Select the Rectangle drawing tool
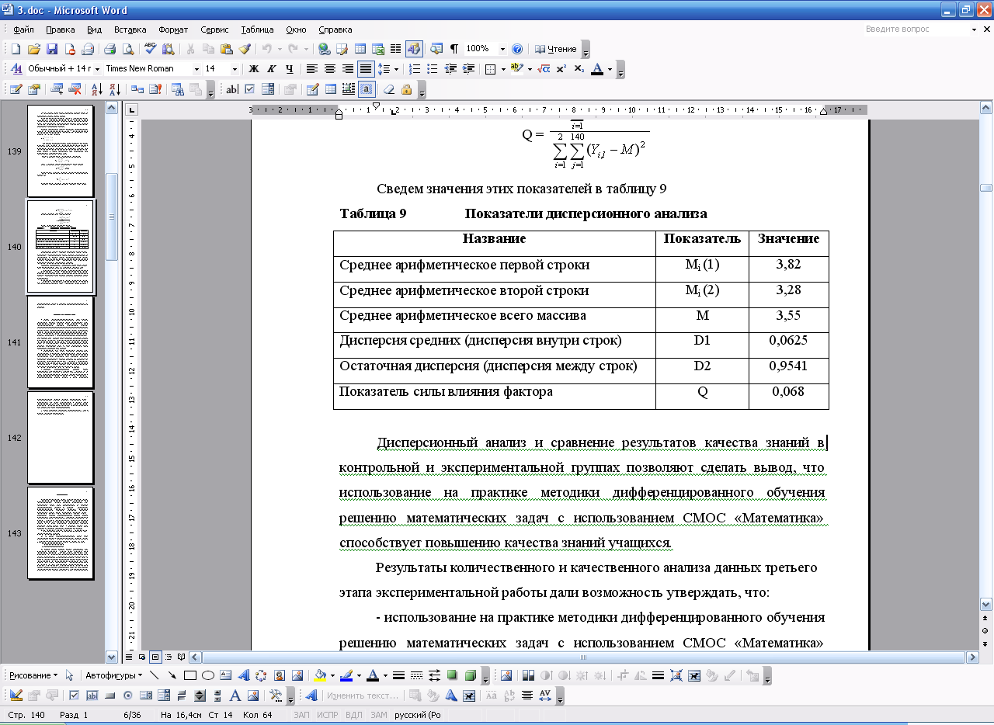 pyautogui.click(x=189, y=675)
